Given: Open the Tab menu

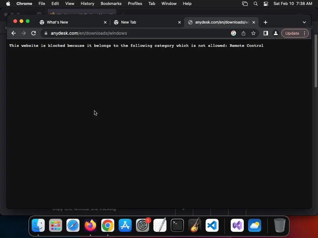Looking at the screenshot, I should [152, 3].
